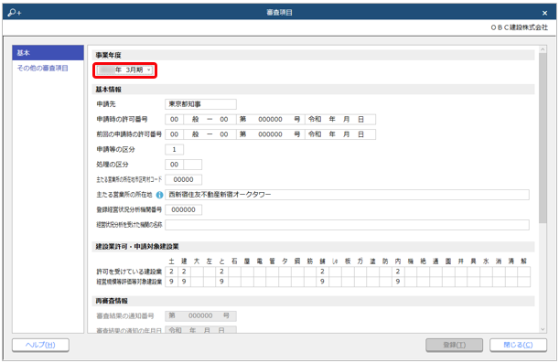
Task: Click the vertical scrollbar thumb
Action: 543,138
